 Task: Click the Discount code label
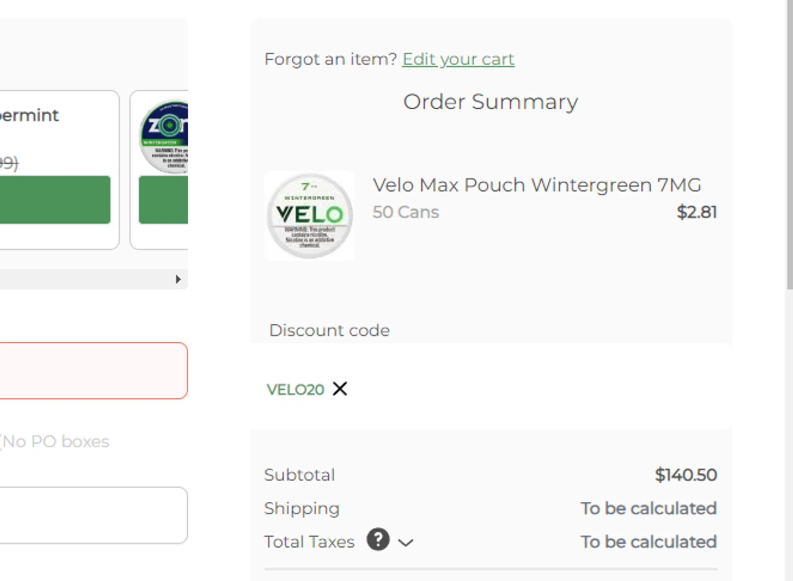(329, 331)
